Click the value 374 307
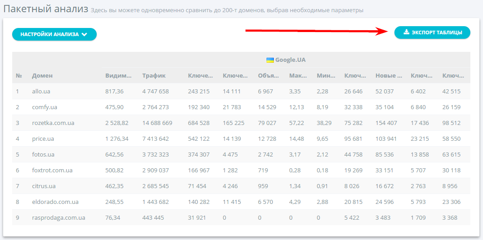This screenshot has height=240, width=483. click(199, 154)
